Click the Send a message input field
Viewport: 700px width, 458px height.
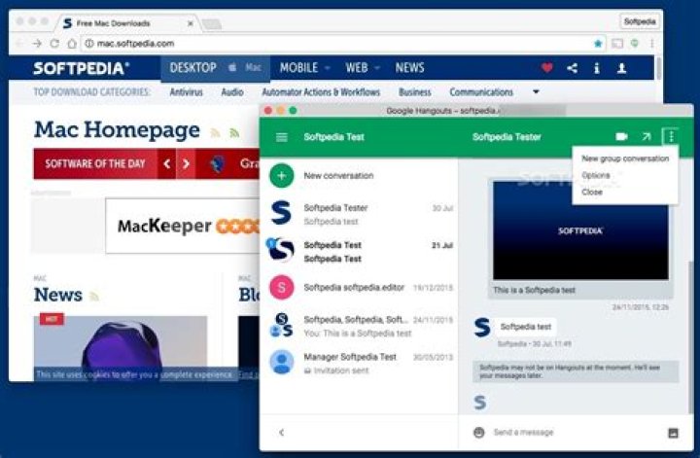click(576, 432)
